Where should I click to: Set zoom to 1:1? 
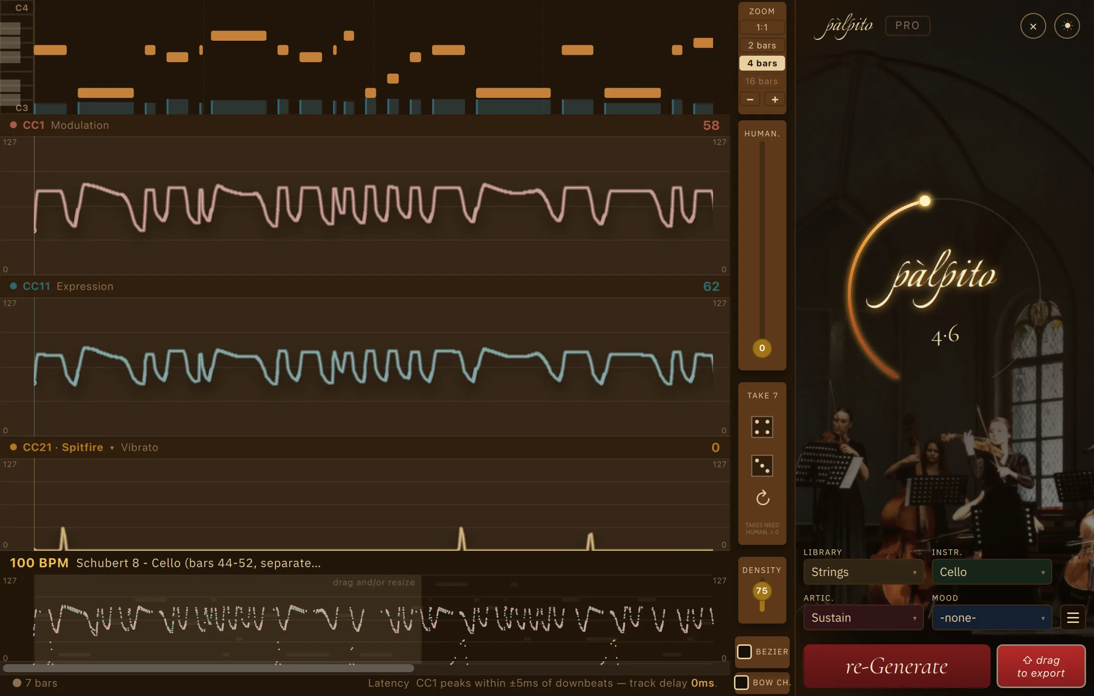click(762, 27)
